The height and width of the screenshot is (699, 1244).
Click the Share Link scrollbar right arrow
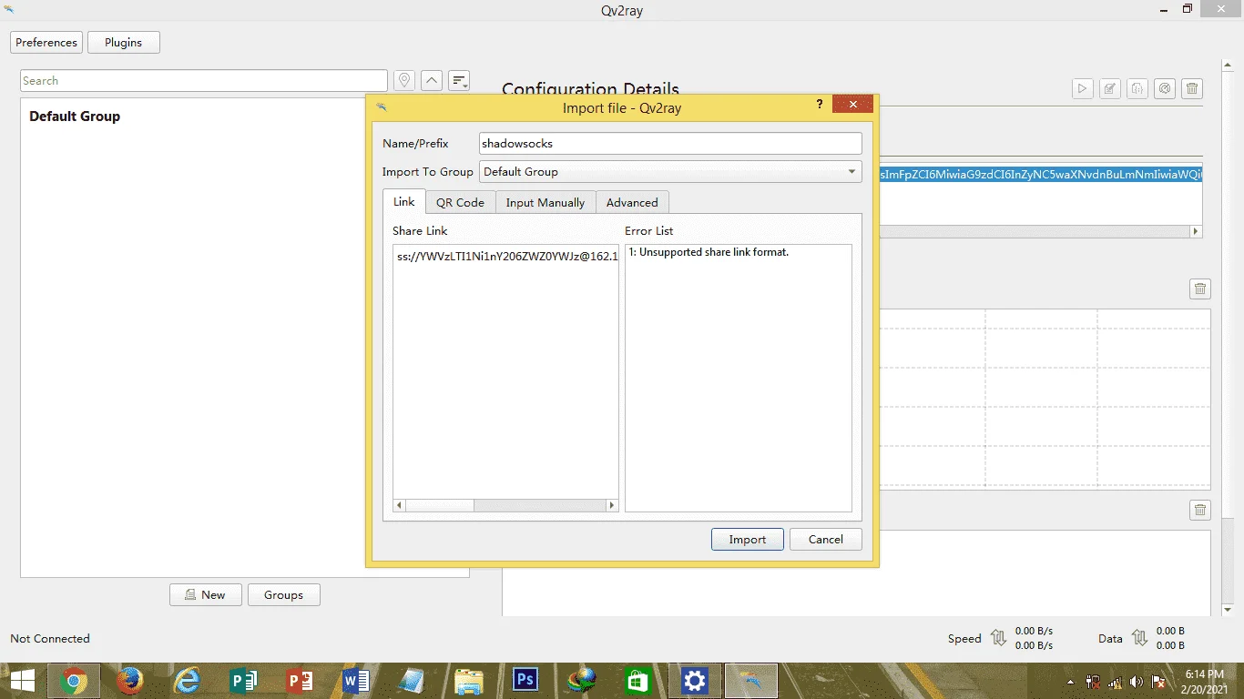(612, 505)
